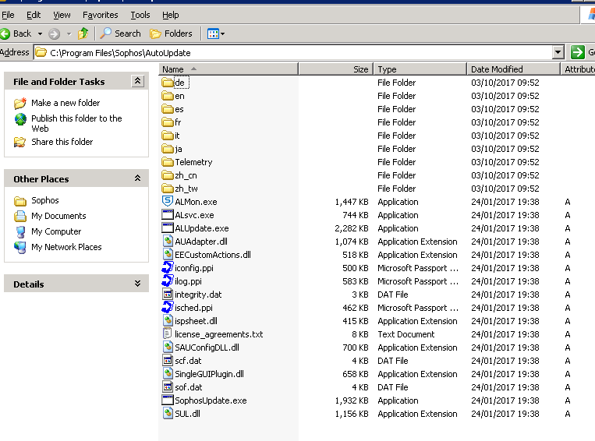
Task: Expand the Details panel
Action: click(x=137, y=284)
